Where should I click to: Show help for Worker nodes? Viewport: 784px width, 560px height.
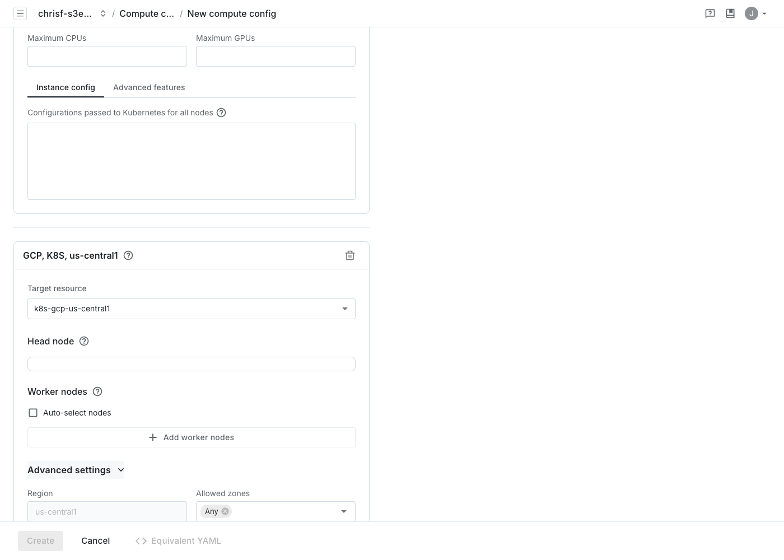[x=97, y=391]
